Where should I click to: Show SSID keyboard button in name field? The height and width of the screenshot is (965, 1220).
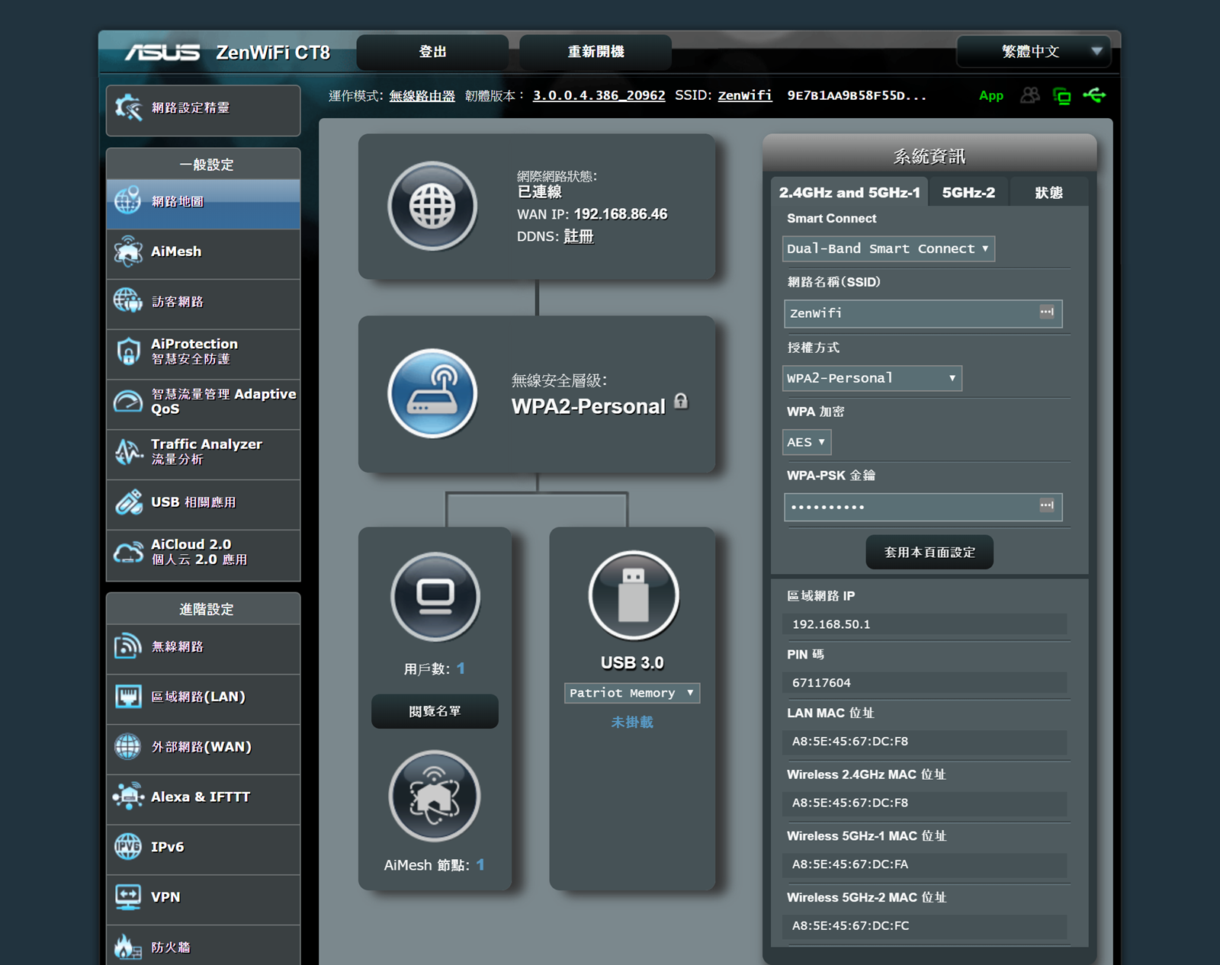(1047, 312)
